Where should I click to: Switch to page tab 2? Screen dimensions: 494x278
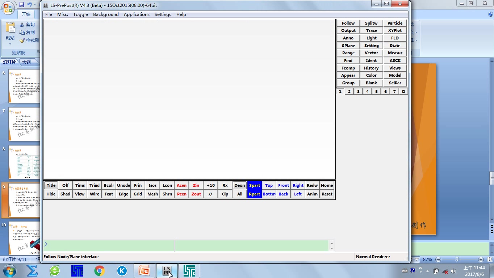349,92
